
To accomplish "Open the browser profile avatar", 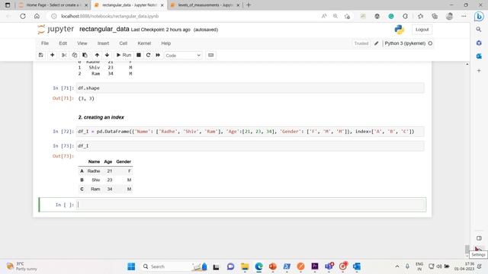I will click(x=449, y=16).
